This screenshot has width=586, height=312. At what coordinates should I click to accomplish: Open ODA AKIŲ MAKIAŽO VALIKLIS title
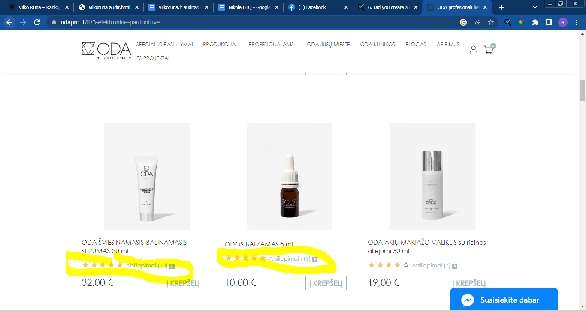427,247
